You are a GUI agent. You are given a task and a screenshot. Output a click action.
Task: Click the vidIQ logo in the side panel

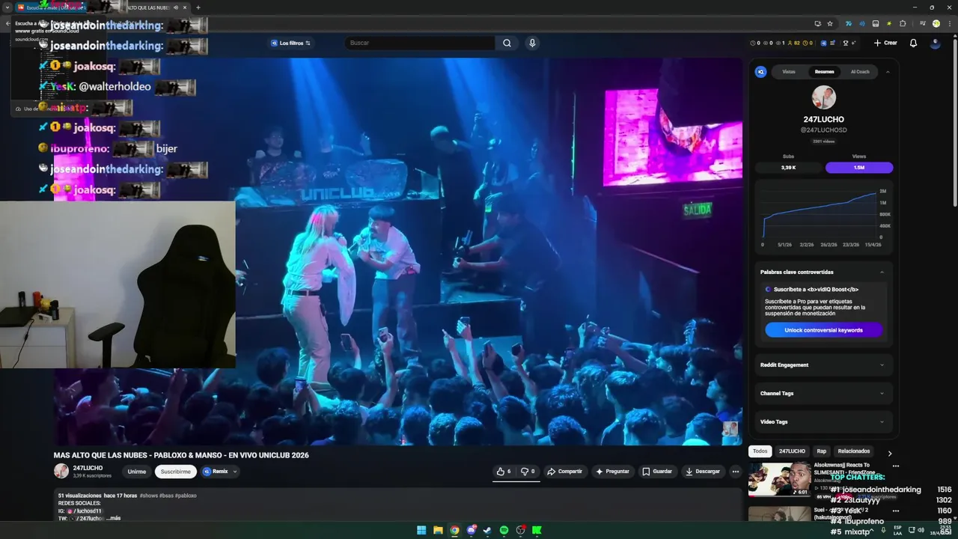[760, 72]
